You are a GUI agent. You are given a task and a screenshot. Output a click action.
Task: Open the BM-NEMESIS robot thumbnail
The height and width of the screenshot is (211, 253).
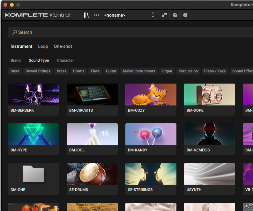(210, 134)
